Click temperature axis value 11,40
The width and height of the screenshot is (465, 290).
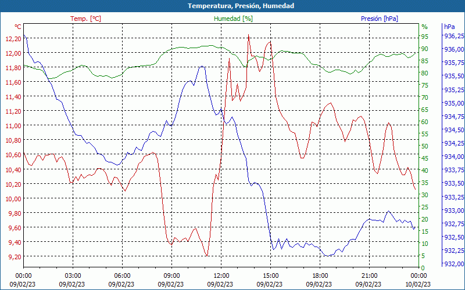click(x=13, y=97)
